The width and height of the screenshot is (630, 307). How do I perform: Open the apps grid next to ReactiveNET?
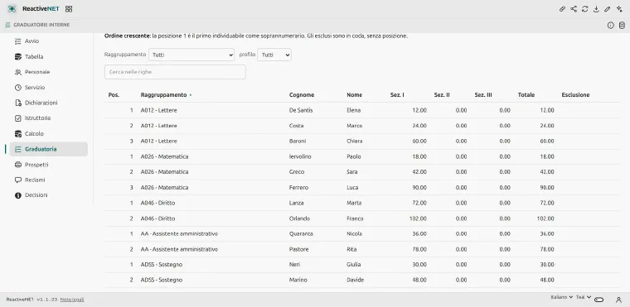[x=69, y=9]
